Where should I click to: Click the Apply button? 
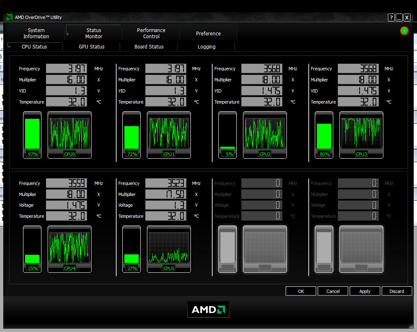pos(364,291)
